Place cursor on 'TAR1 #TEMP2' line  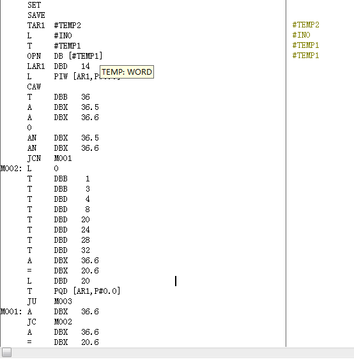(54, 26)
